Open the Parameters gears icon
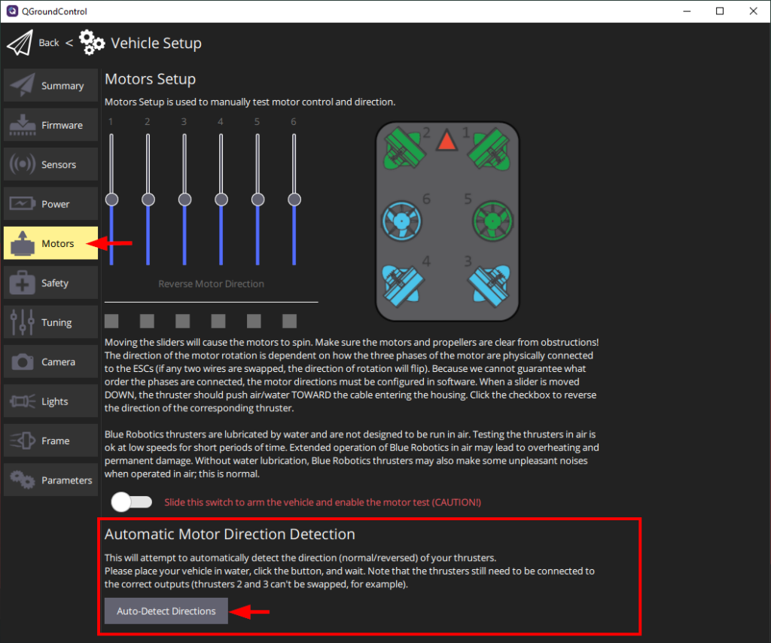Image resolution: width=771 pixels, height=643 pixels. pyautogui.click(x=21, y=480)
